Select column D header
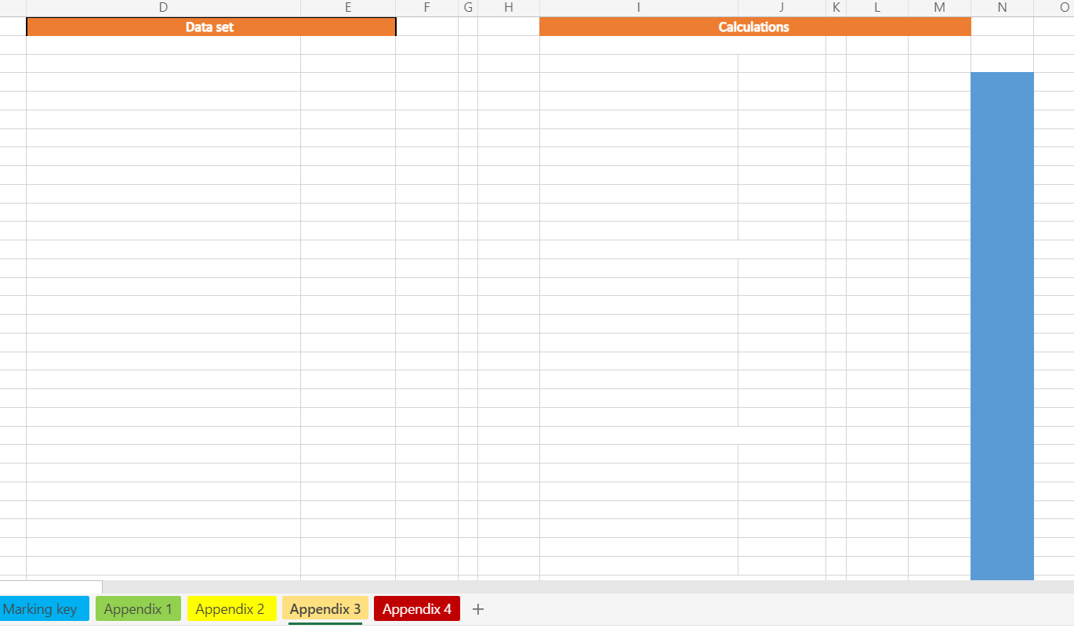Image resolution: width=1074 pixels, height=628 pixels. tap(163, 8)
